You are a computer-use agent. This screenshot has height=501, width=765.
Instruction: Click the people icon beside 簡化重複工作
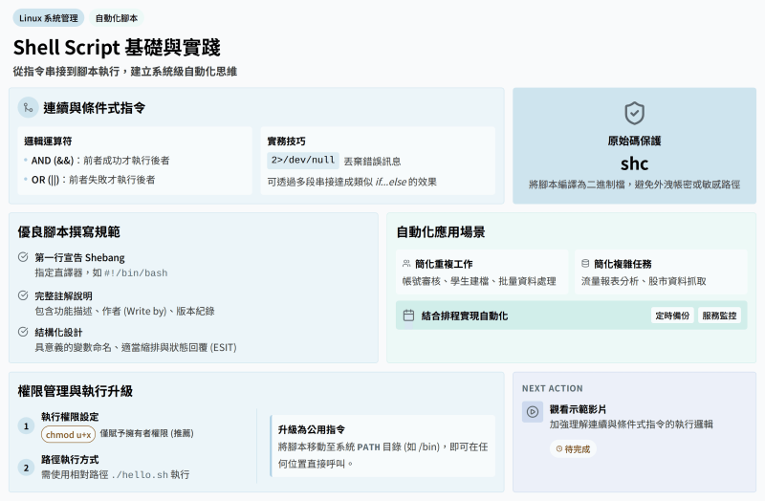tap(406, 264)
